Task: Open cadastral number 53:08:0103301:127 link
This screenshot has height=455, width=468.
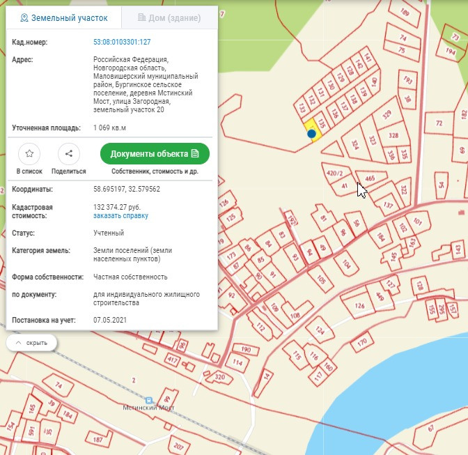Action: coord(122,43)
